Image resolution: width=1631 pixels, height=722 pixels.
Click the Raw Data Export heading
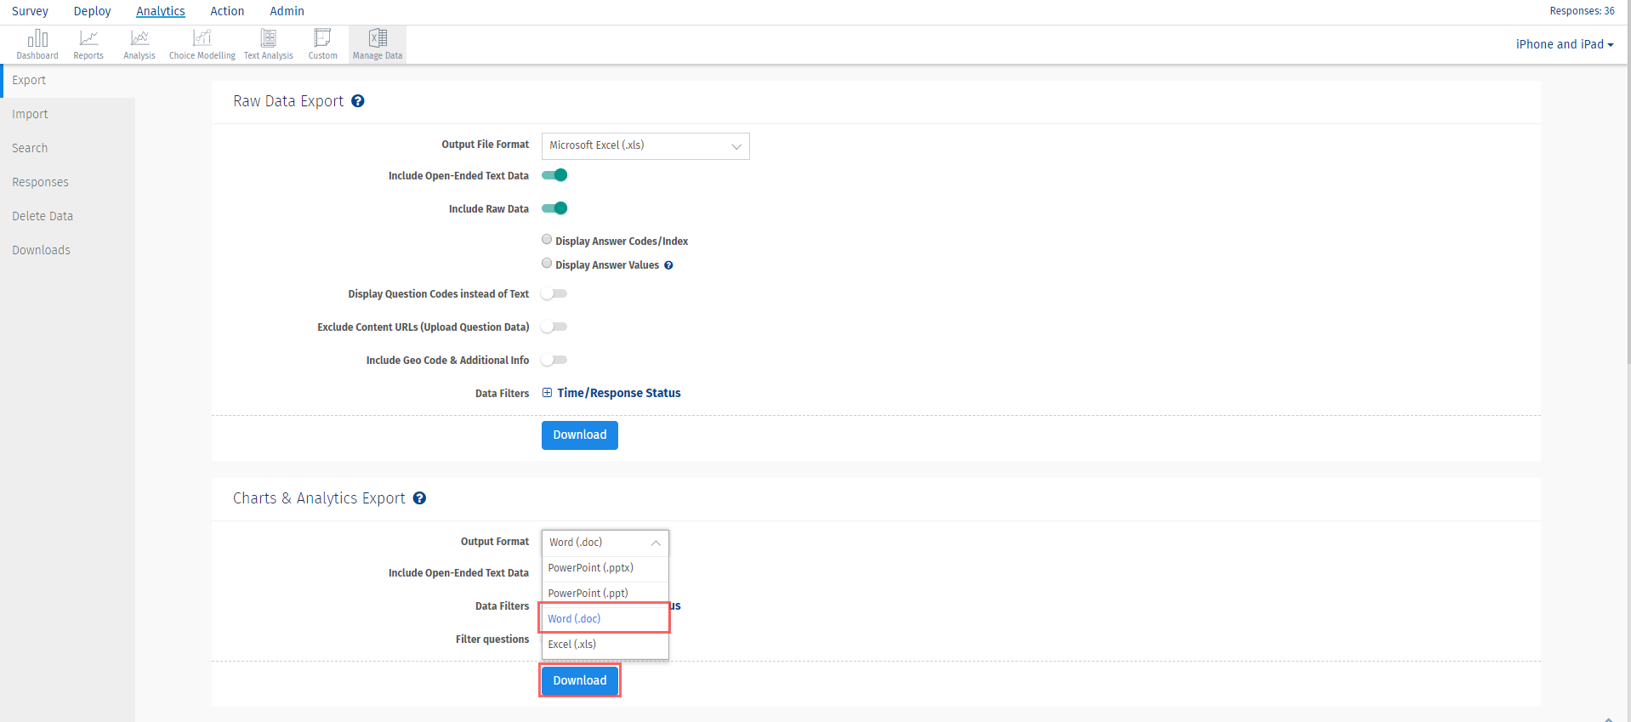tap(288, 101)
